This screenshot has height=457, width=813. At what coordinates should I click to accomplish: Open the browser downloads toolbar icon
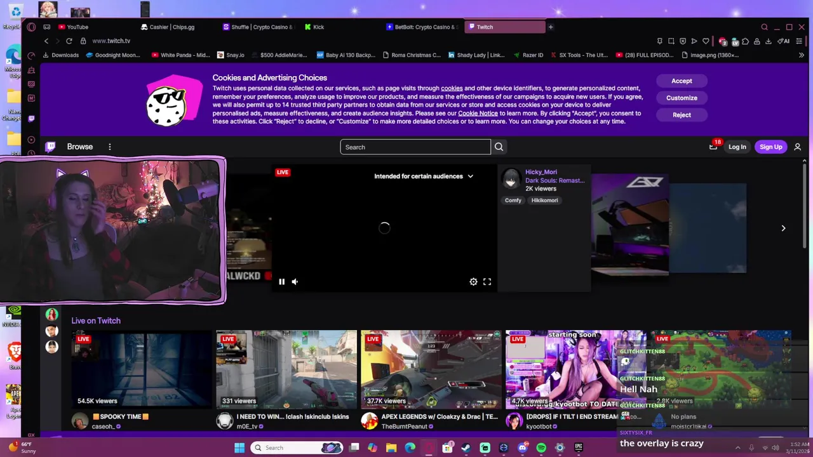pos(768,41)
